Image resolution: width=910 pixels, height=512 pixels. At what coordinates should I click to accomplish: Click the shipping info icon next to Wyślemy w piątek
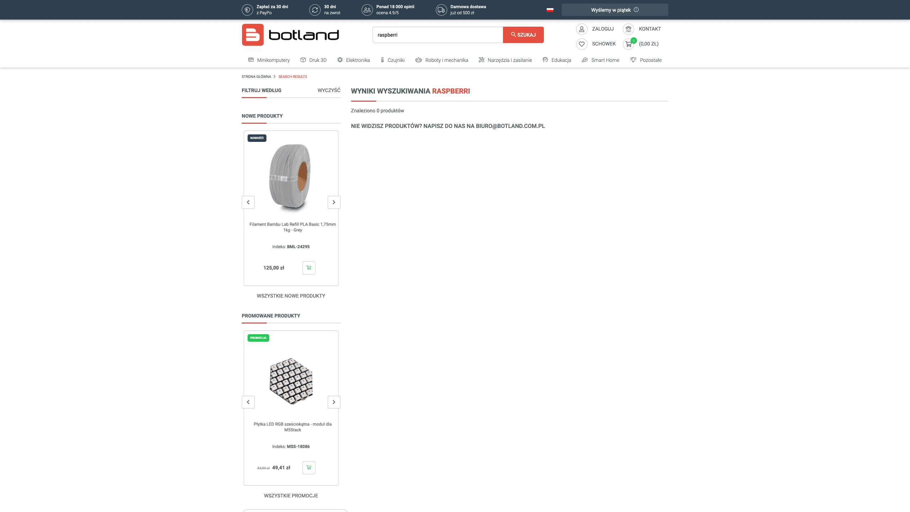(636, 10)
